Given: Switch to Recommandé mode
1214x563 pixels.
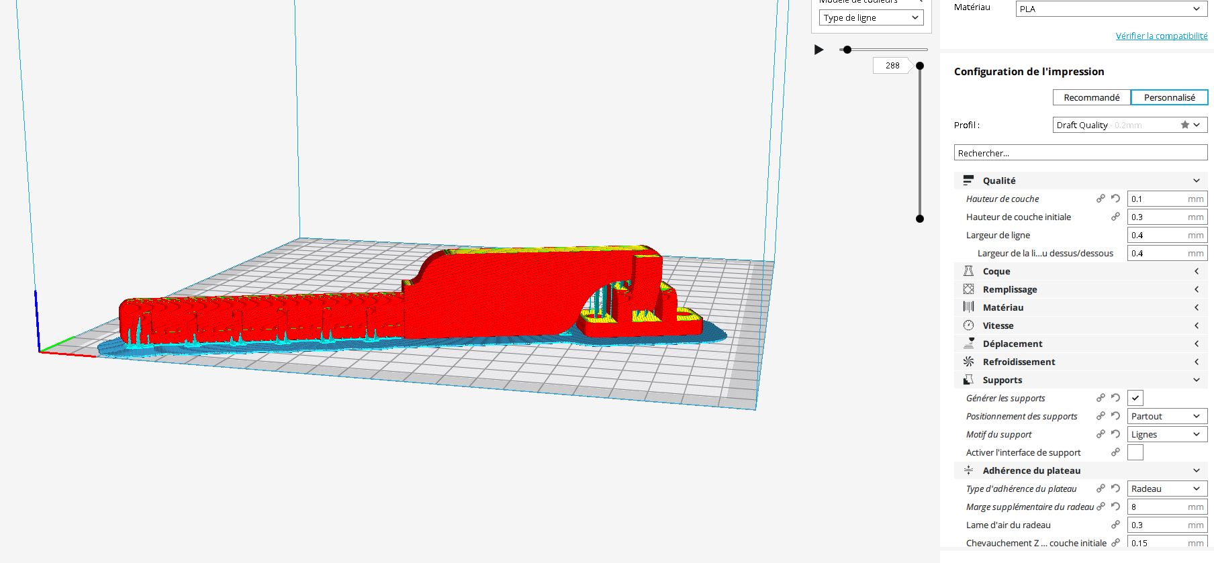Looking at the screenshot, I should [x=1092, y=97].
